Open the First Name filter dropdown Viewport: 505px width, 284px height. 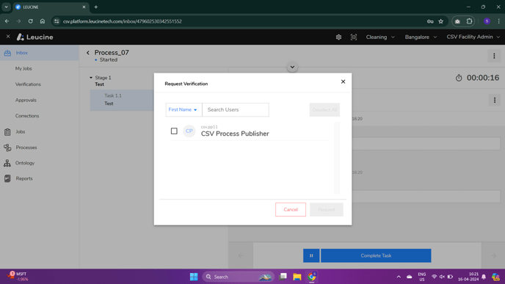tap(184, 110)
